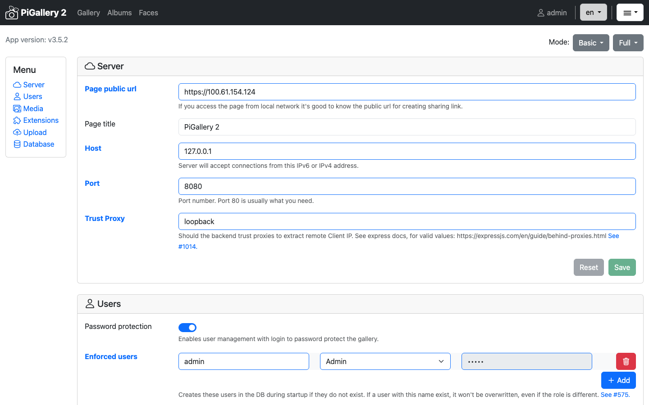Click the Port label

[x=92, y=183]
